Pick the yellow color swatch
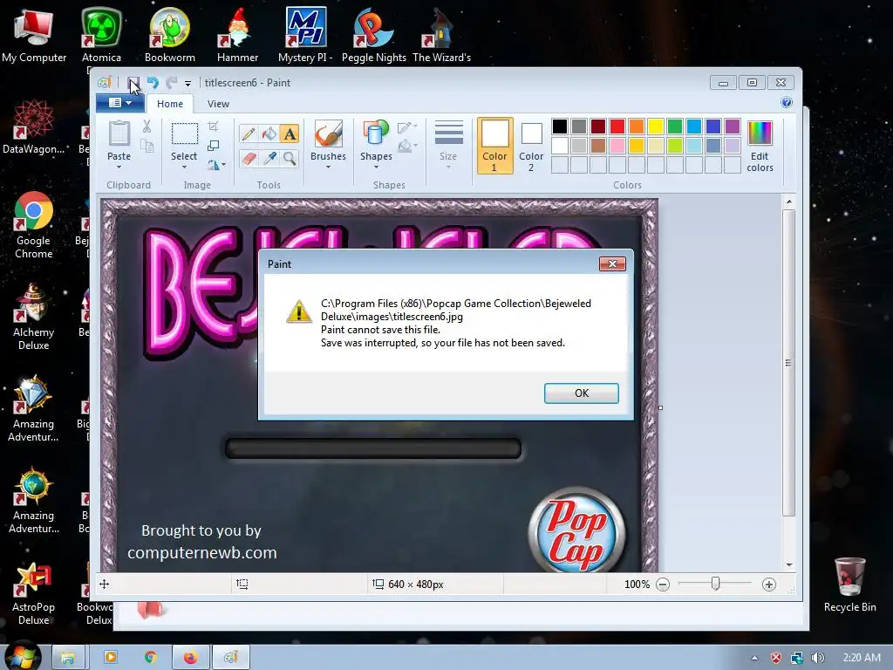893x670 pixels. click(656, 126)
